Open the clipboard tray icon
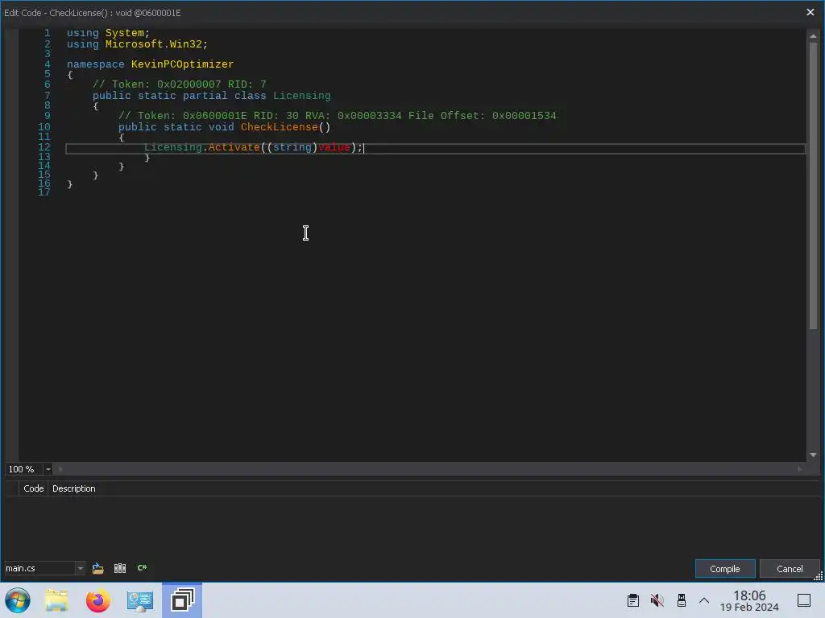The height and width of the screenshot is (618, 825). [x=633, y=600]
